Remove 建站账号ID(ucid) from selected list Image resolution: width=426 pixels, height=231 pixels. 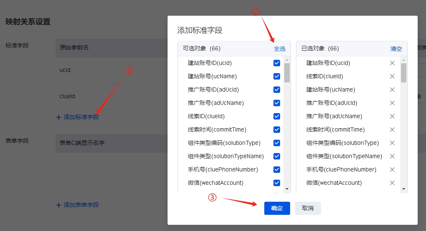392,63
